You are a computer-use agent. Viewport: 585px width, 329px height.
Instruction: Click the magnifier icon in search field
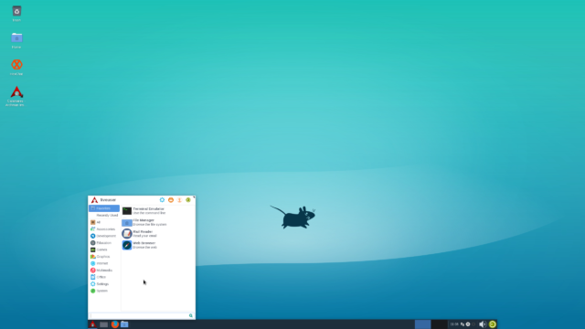[191, 315]
